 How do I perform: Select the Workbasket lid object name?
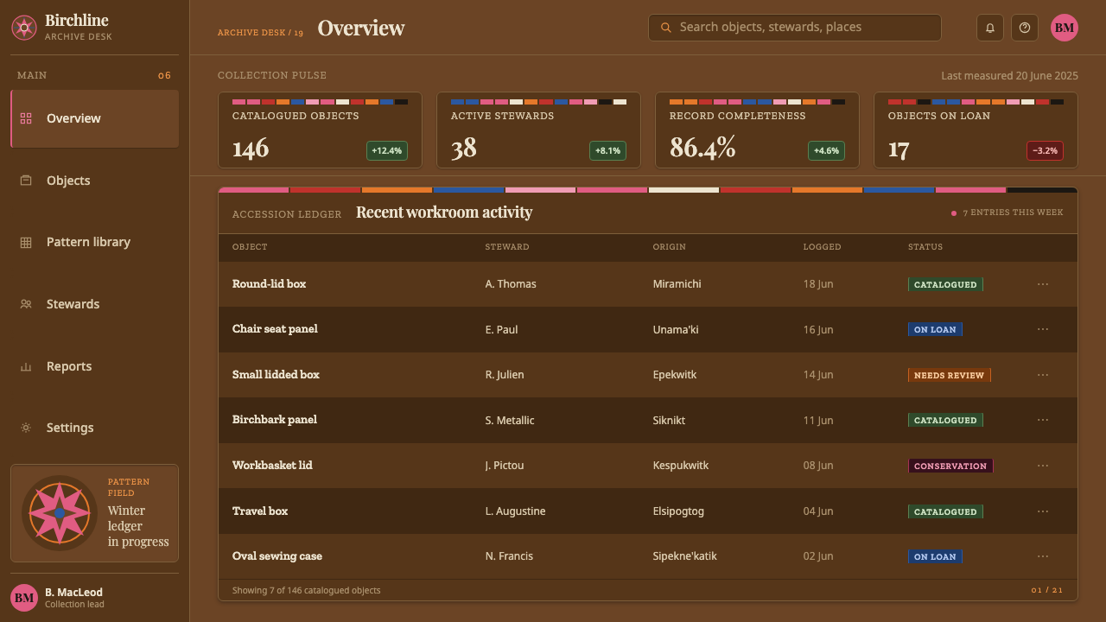[x=272, y=466]
